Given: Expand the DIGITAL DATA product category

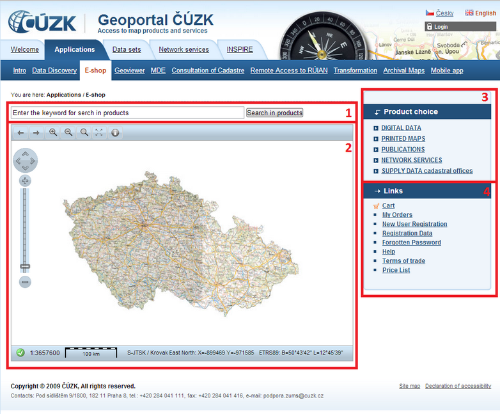Looking at the screenshot, I should tap(401, 128).
